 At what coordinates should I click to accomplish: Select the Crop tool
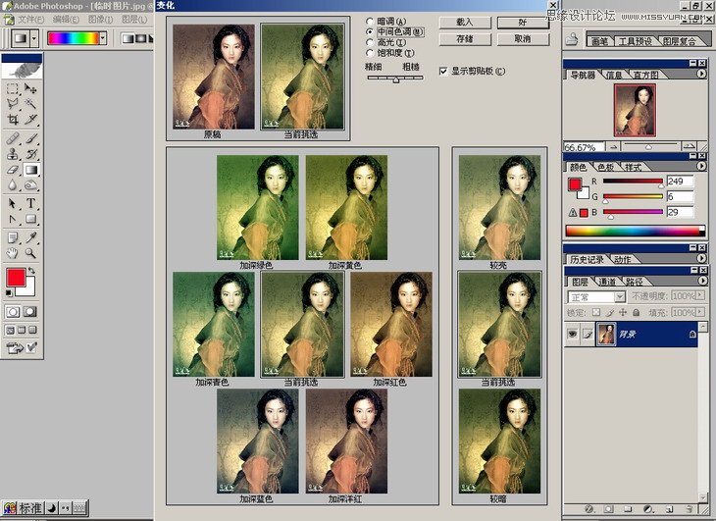[13, 120]
